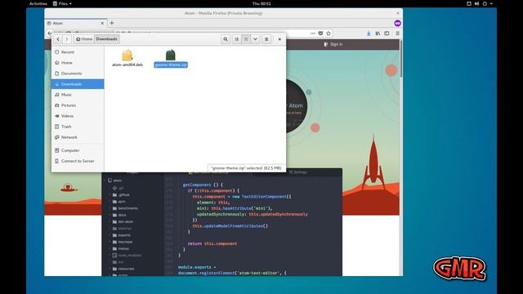The image size is (523, 294).
Task: Click the Pocket icon in Firefox address bar
Action: coord(320,33)
